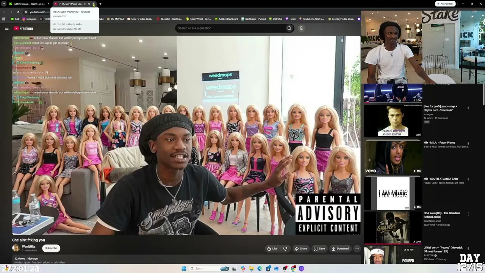Open the YouTube guide hamburger menu
Viewport: 485px width, 273px height.
[x=6, y=28]
